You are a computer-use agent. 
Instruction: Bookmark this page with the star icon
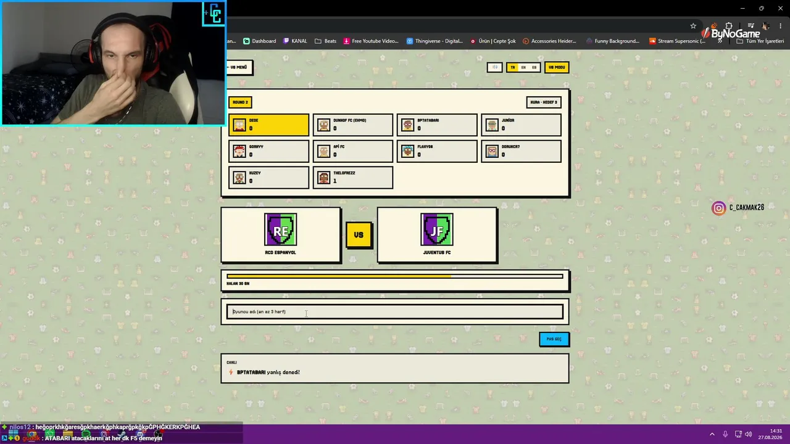pos(693,26)
